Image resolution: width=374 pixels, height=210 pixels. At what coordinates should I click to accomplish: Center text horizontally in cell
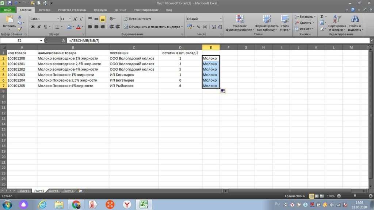click(x=96, y=27)
